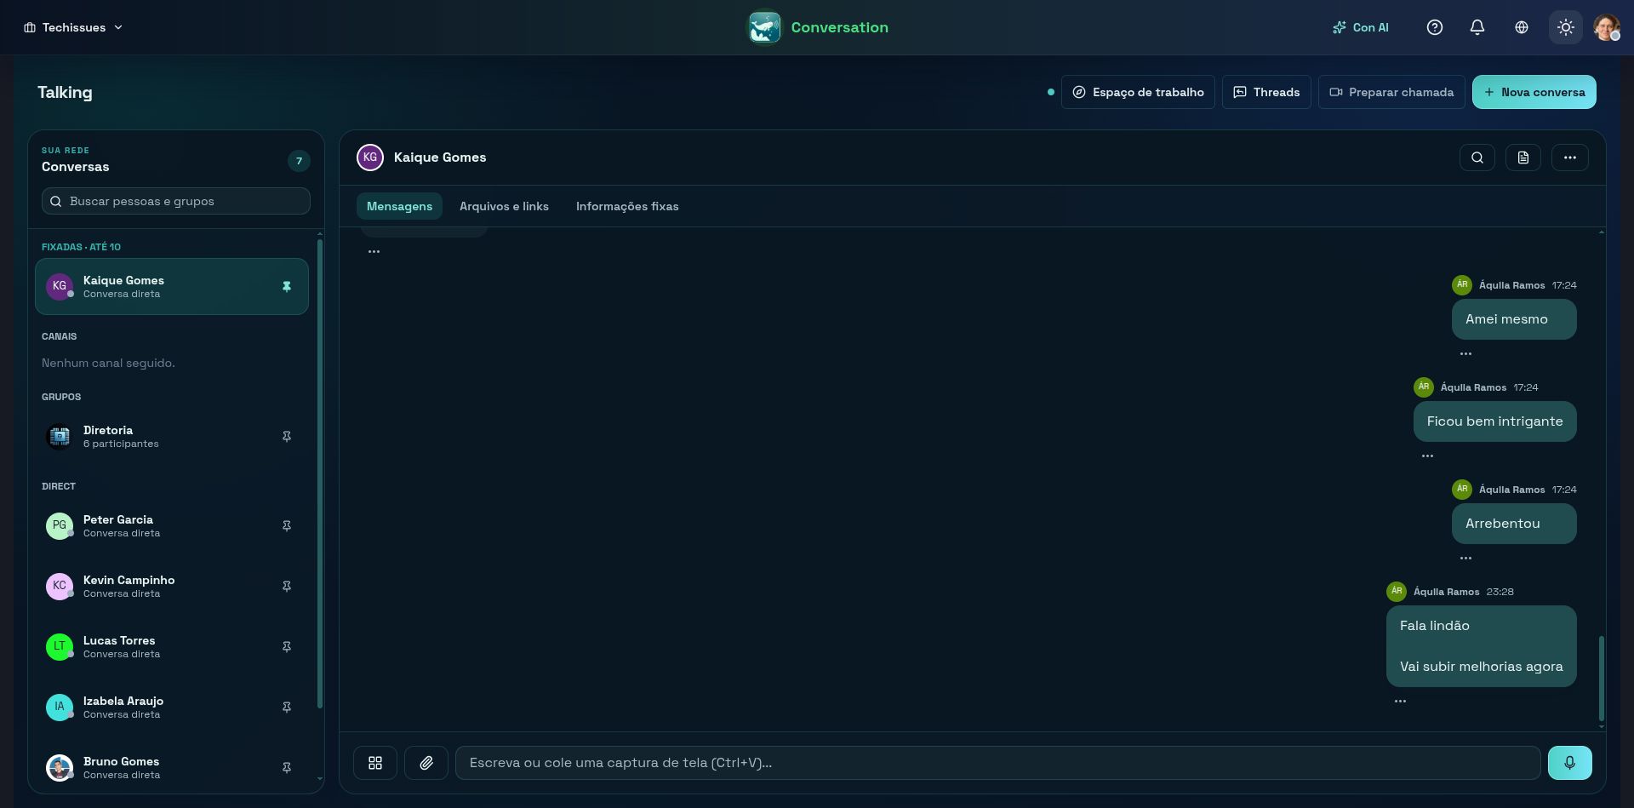The height and width of the screenshot is (808, 1634).
Task: Click the message input field
Action: 998,763
